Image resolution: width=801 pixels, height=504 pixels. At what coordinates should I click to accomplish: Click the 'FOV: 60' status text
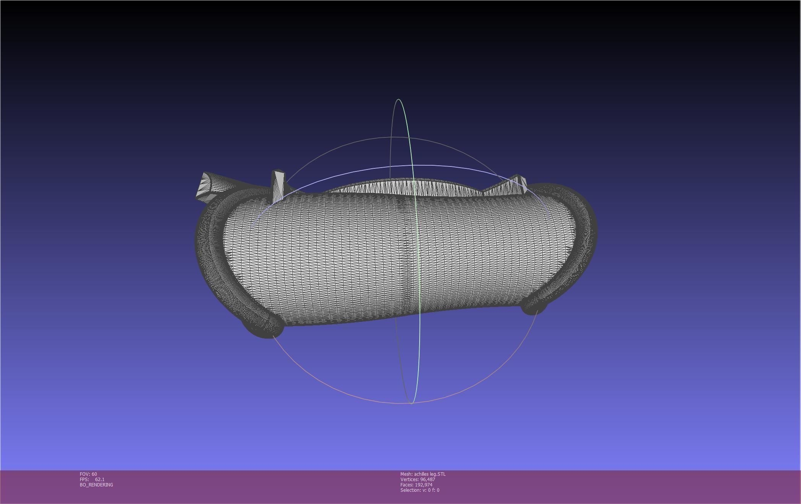[x=88, y=474]
